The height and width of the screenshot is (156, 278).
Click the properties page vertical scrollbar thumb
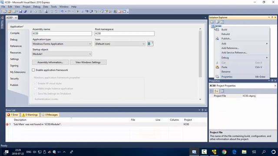pos(200,54)
